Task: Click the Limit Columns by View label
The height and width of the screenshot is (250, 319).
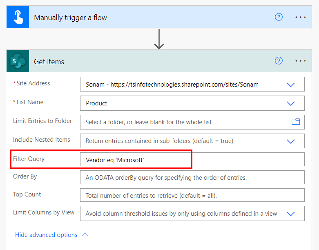Action: [44, 212]
